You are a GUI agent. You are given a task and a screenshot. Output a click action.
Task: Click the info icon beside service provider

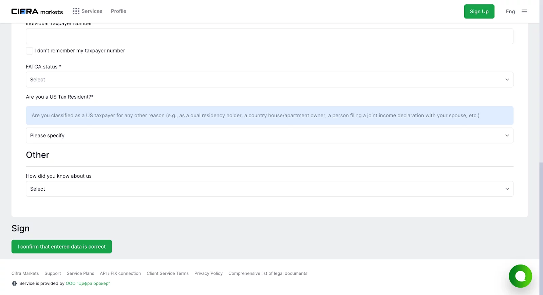14,283
